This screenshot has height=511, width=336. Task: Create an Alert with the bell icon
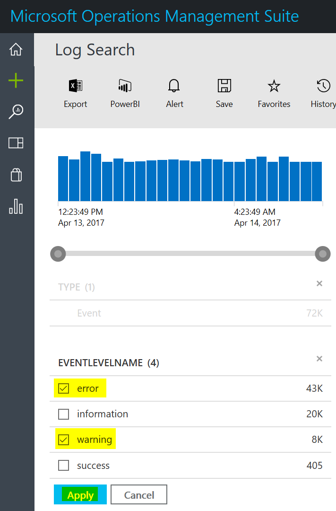[174, 86]
